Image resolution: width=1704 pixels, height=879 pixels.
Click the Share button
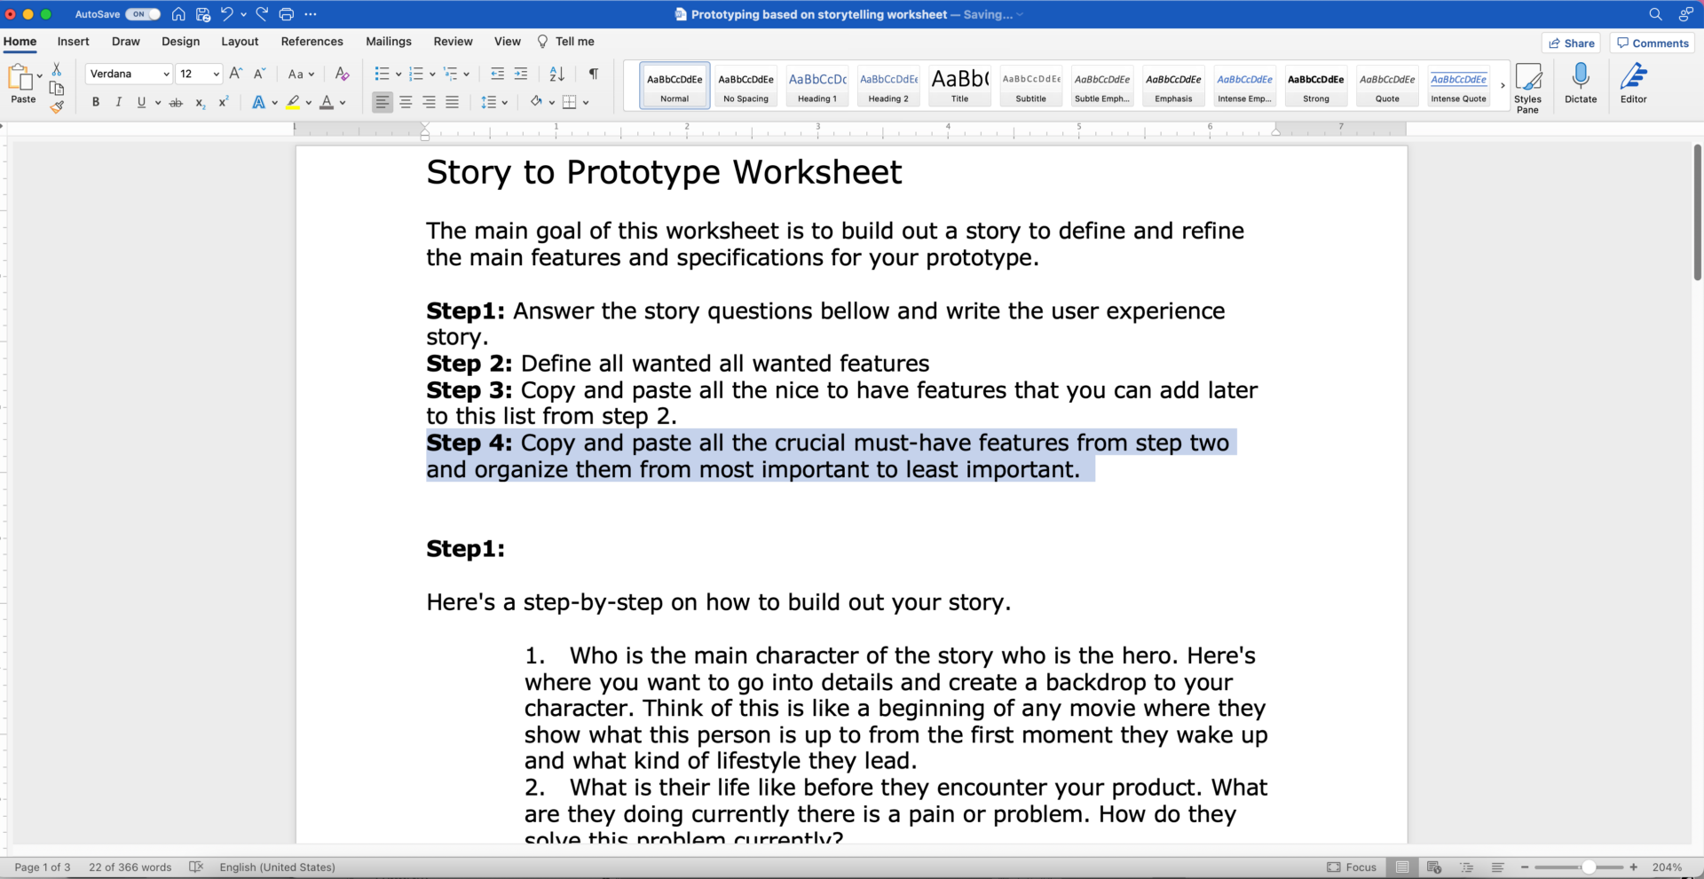click(1571, 43)
